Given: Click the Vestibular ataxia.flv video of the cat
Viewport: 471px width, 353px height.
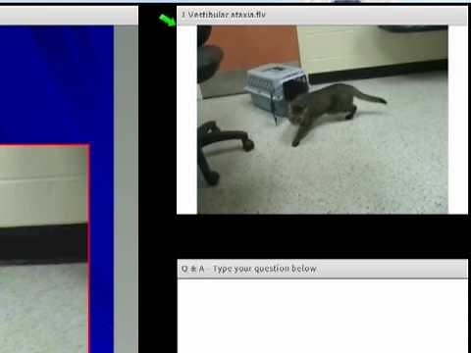Looking at the screenshot, I should pyautogui.click(x=323, y=120).
